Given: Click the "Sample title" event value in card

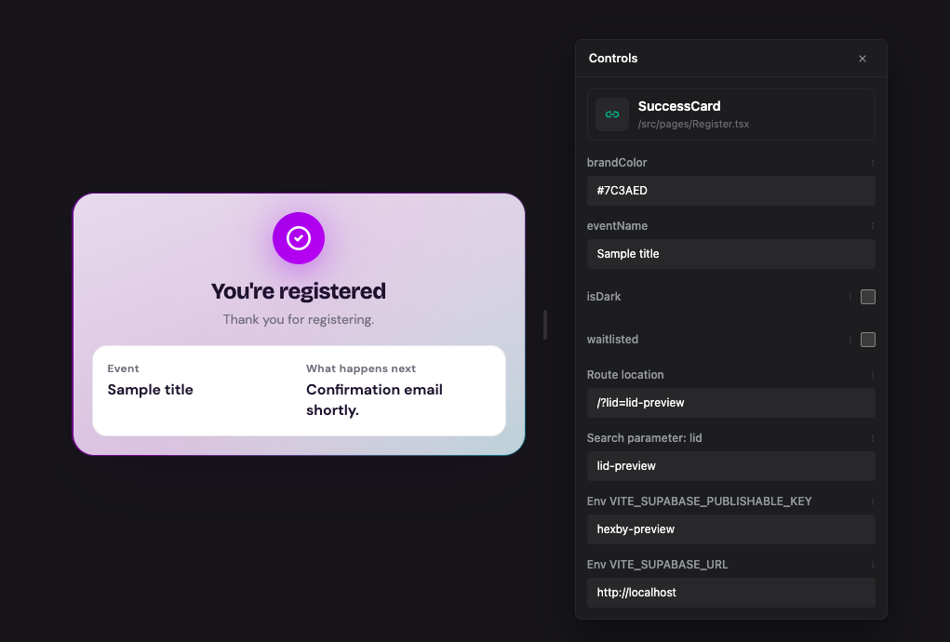Looking at the screenshot, I should point(150,390).
